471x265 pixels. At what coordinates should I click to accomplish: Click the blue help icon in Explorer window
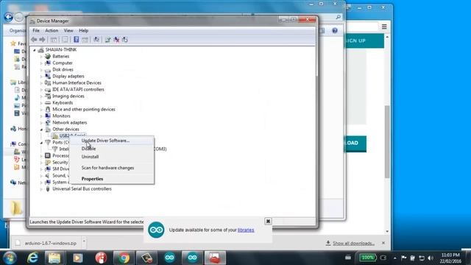pos(335,30)
